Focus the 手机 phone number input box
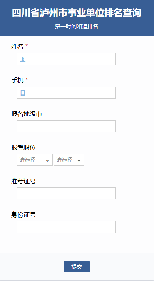 point(66,92)
